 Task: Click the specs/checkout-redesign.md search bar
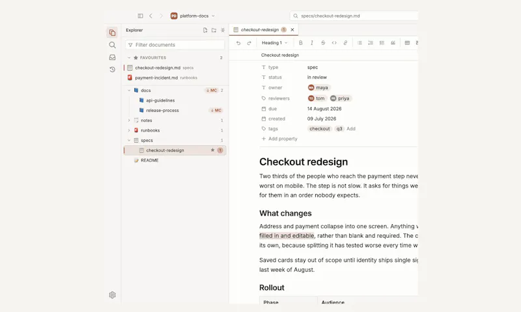[354, 16]
